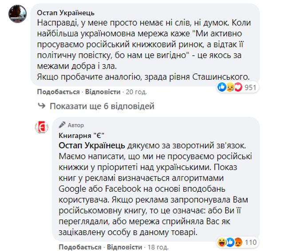
Task: Like the bookstore reply via Подобається
Action: tap(79, 247)
